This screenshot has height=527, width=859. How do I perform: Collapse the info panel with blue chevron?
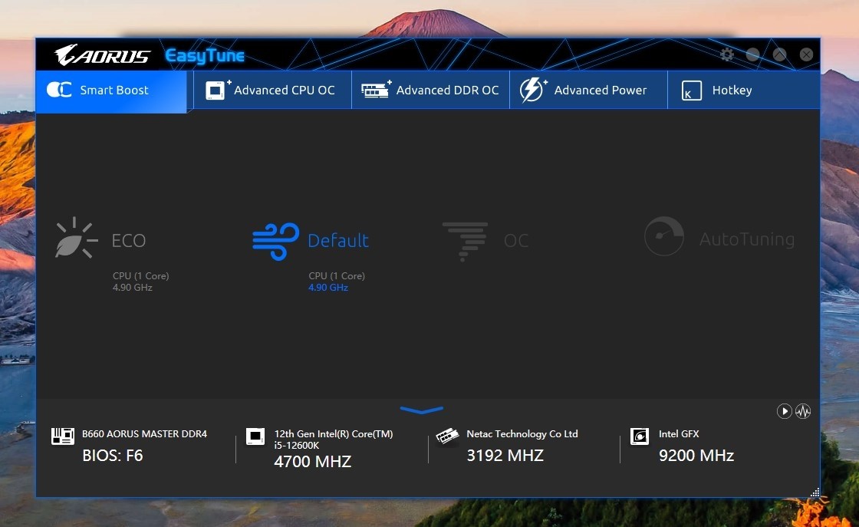pyautogui.click(x=422, y=410)
